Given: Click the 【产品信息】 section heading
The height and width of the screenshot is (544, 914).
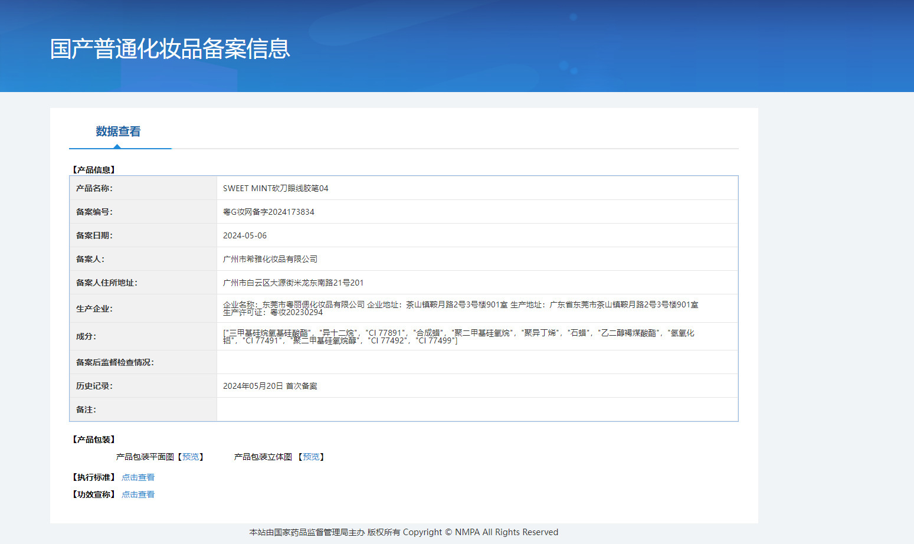Looking at the screenshot, I should tap(94, 169).
